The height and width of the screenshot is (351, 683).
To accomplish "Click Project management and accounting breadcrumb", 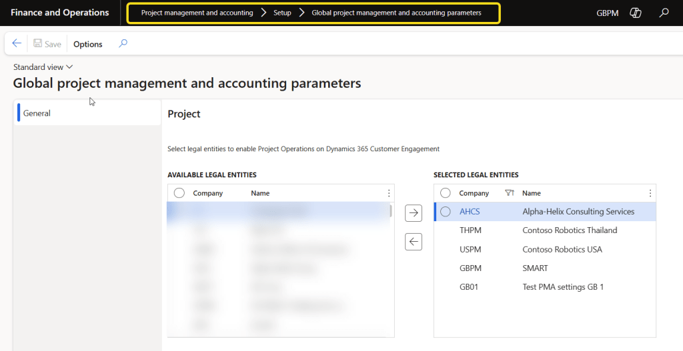I will click(x=197, y=13).
